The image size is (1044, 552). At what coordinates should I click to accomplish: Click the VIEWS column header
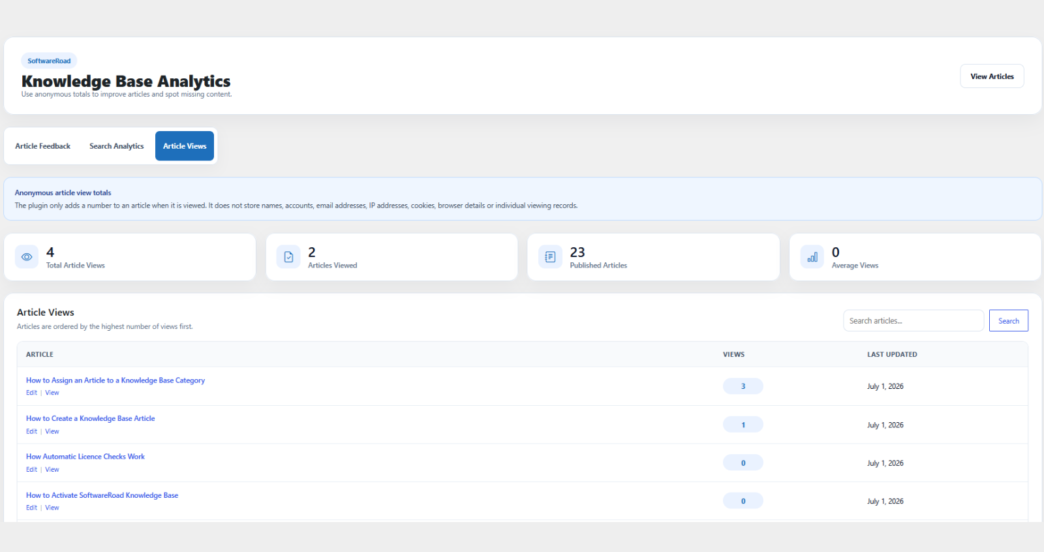pos(734,354)
